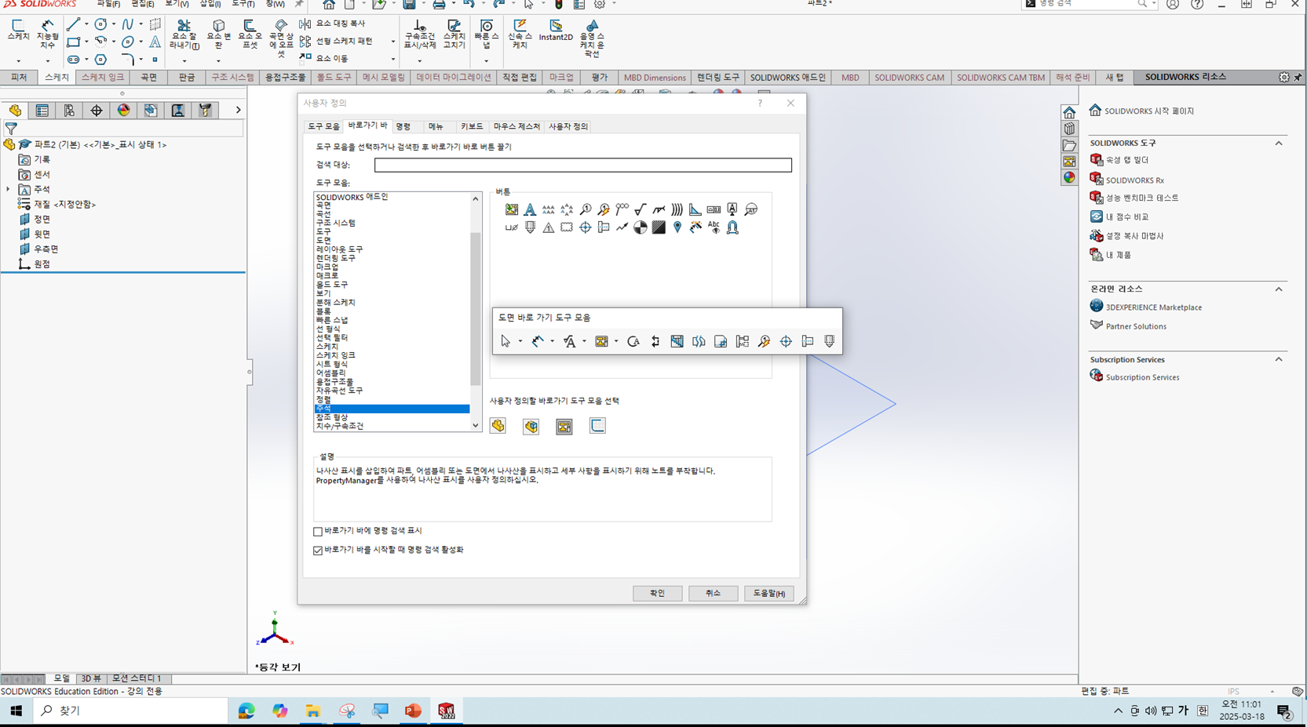Click the Caterpillar weld bead icon
Screen dimensions: 1307x727
pos(677,209)
